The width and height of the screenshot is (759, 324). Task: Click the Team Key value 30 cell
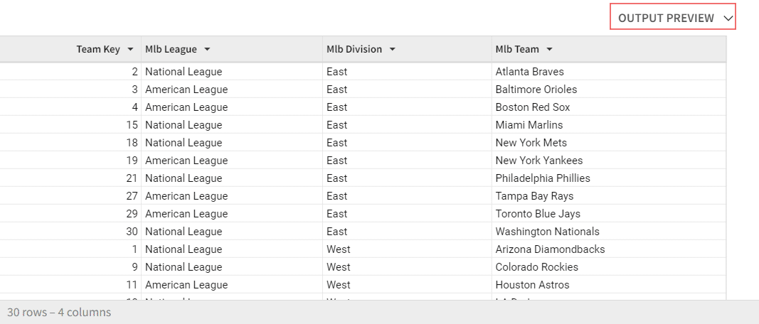(131, 232)
